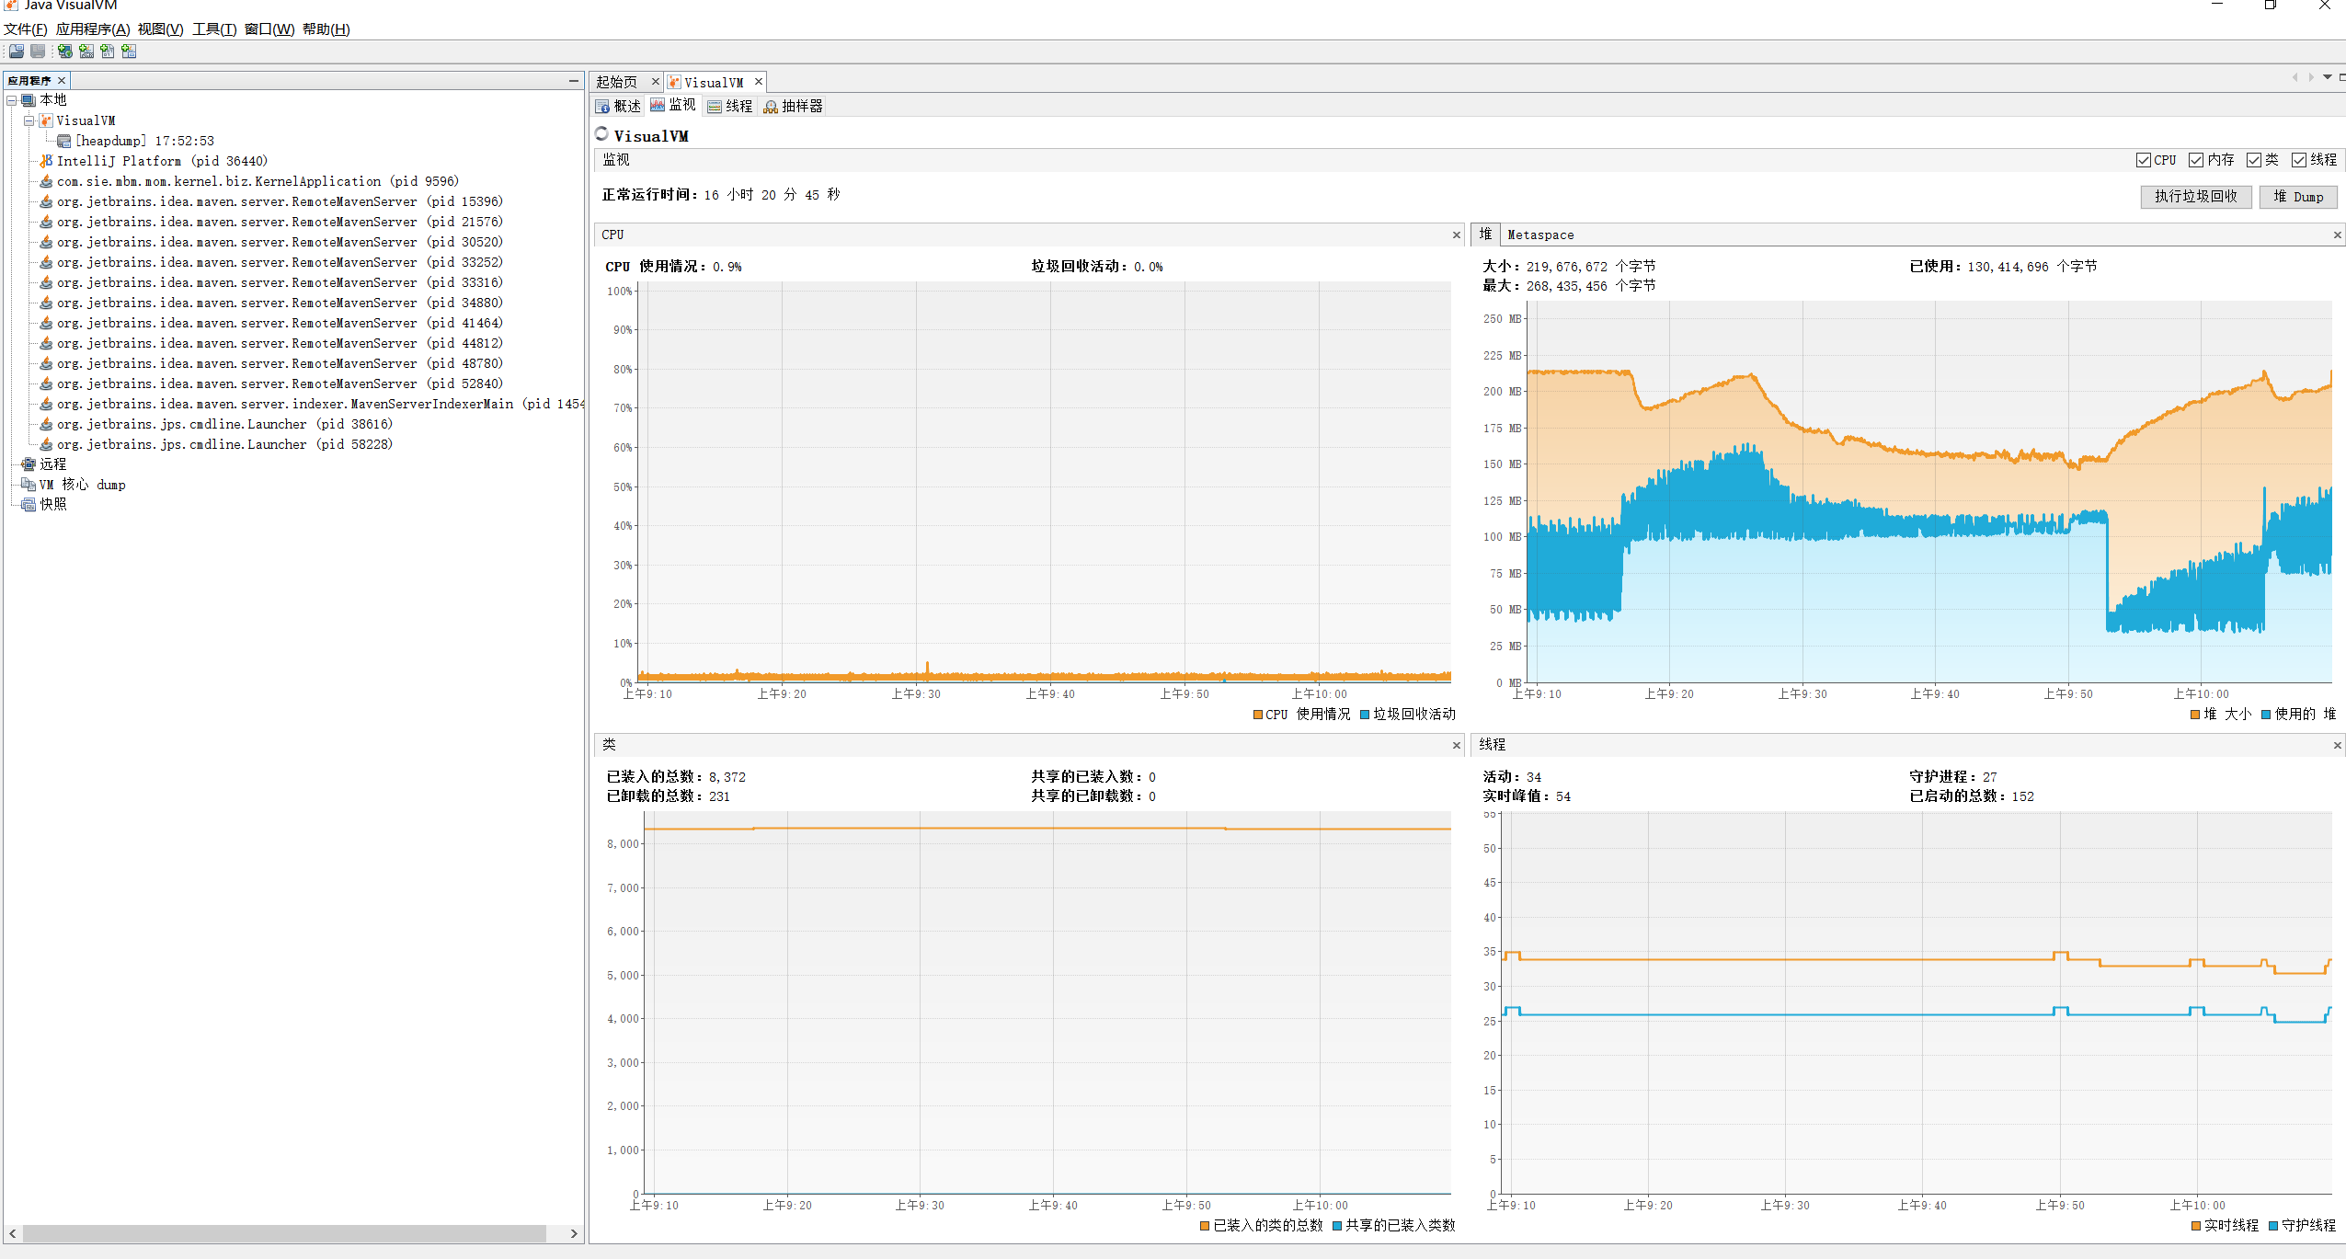The image size is (2346, 1259).
Task: Toggle the 内存 checkbox
Action: [x=2196, y=160]
